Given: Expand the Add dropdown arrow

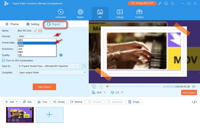Looking at the screenshot, I should [x=17, y=102].
